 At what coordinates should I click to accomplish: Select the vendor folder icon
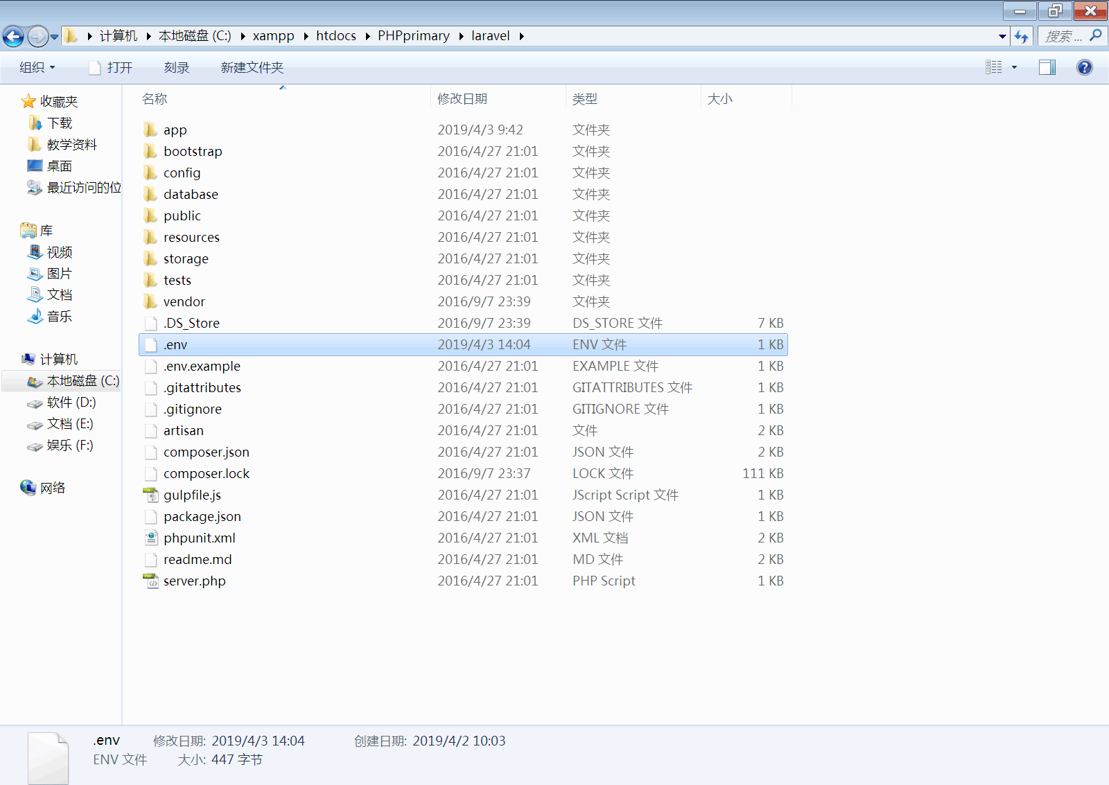pyautogui.click(x=150, y=301)
